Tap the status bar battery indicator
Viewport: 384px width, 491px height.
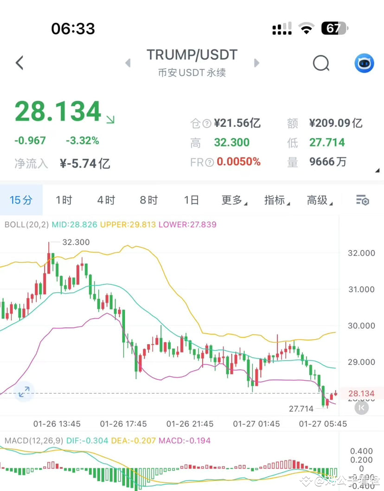tap(335, 28)
